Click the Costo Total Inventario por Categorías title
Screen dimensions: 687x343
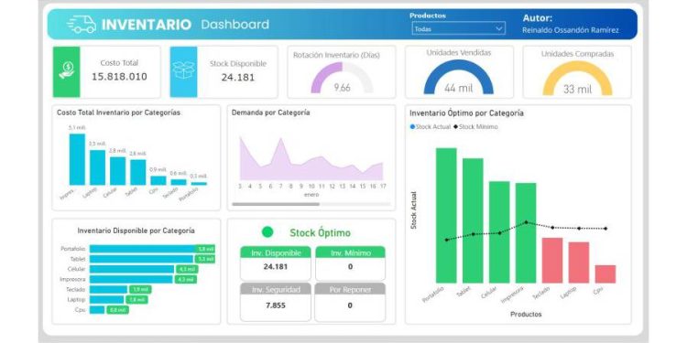pyautogui.click(x=118, y=113)
